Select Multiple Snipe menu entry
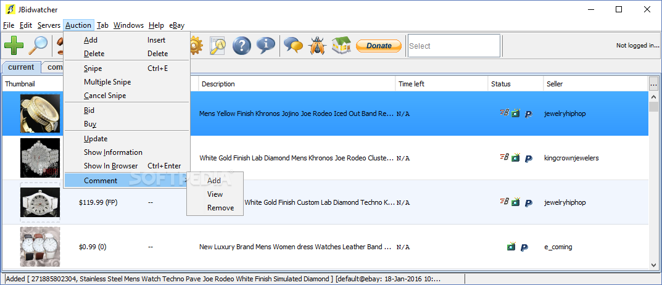 tap(126, 82)
